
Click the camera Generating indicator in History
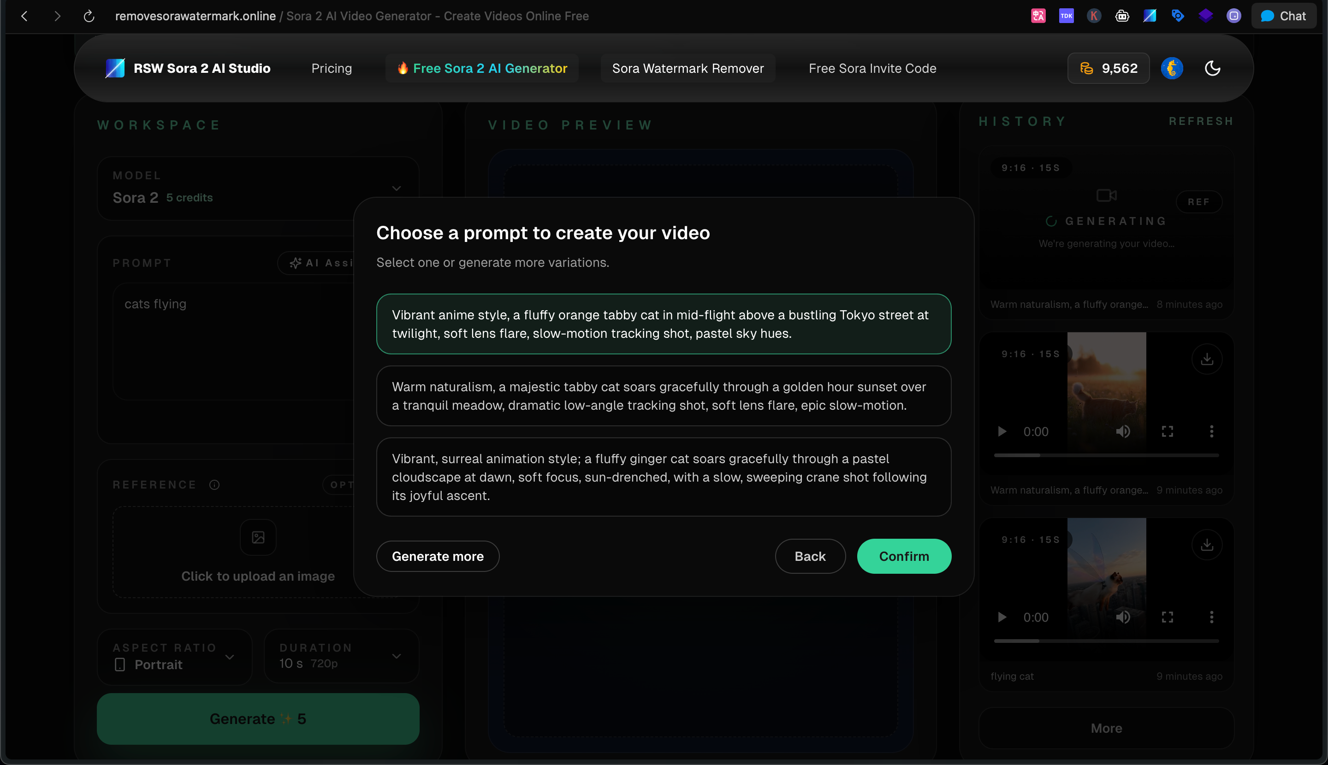click(1106, 195)
